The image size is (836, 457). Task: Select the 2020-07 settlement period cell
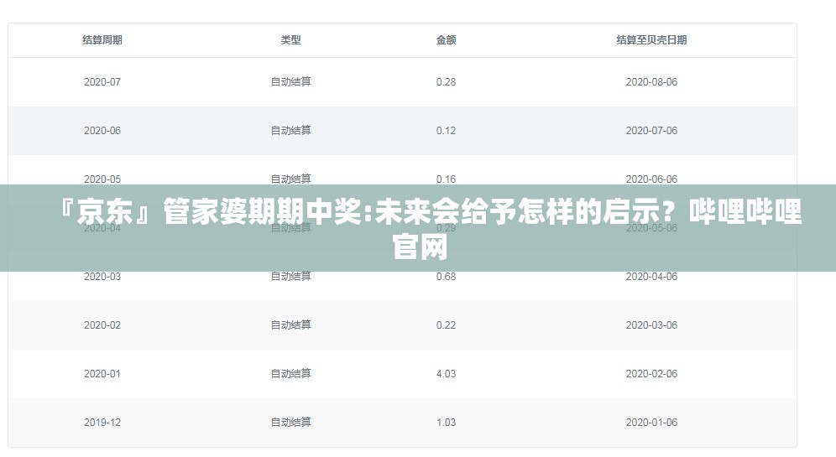(x=102, y=82)
